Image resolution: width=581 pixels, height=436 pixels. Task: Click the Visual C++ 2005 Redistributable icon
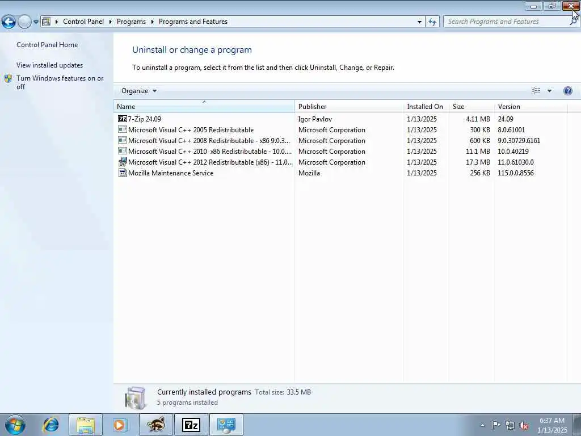123,129
